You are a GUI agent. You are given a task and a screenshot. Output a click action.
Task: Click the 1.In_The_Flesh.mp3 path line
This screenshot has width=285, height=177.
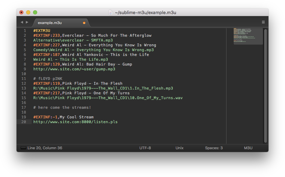click(103, 88)
